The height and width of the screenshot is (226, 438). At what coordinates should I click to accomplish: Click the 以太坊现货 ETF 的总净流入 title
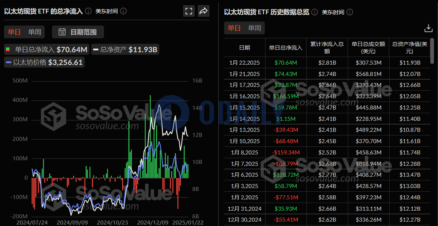[43, 11]
